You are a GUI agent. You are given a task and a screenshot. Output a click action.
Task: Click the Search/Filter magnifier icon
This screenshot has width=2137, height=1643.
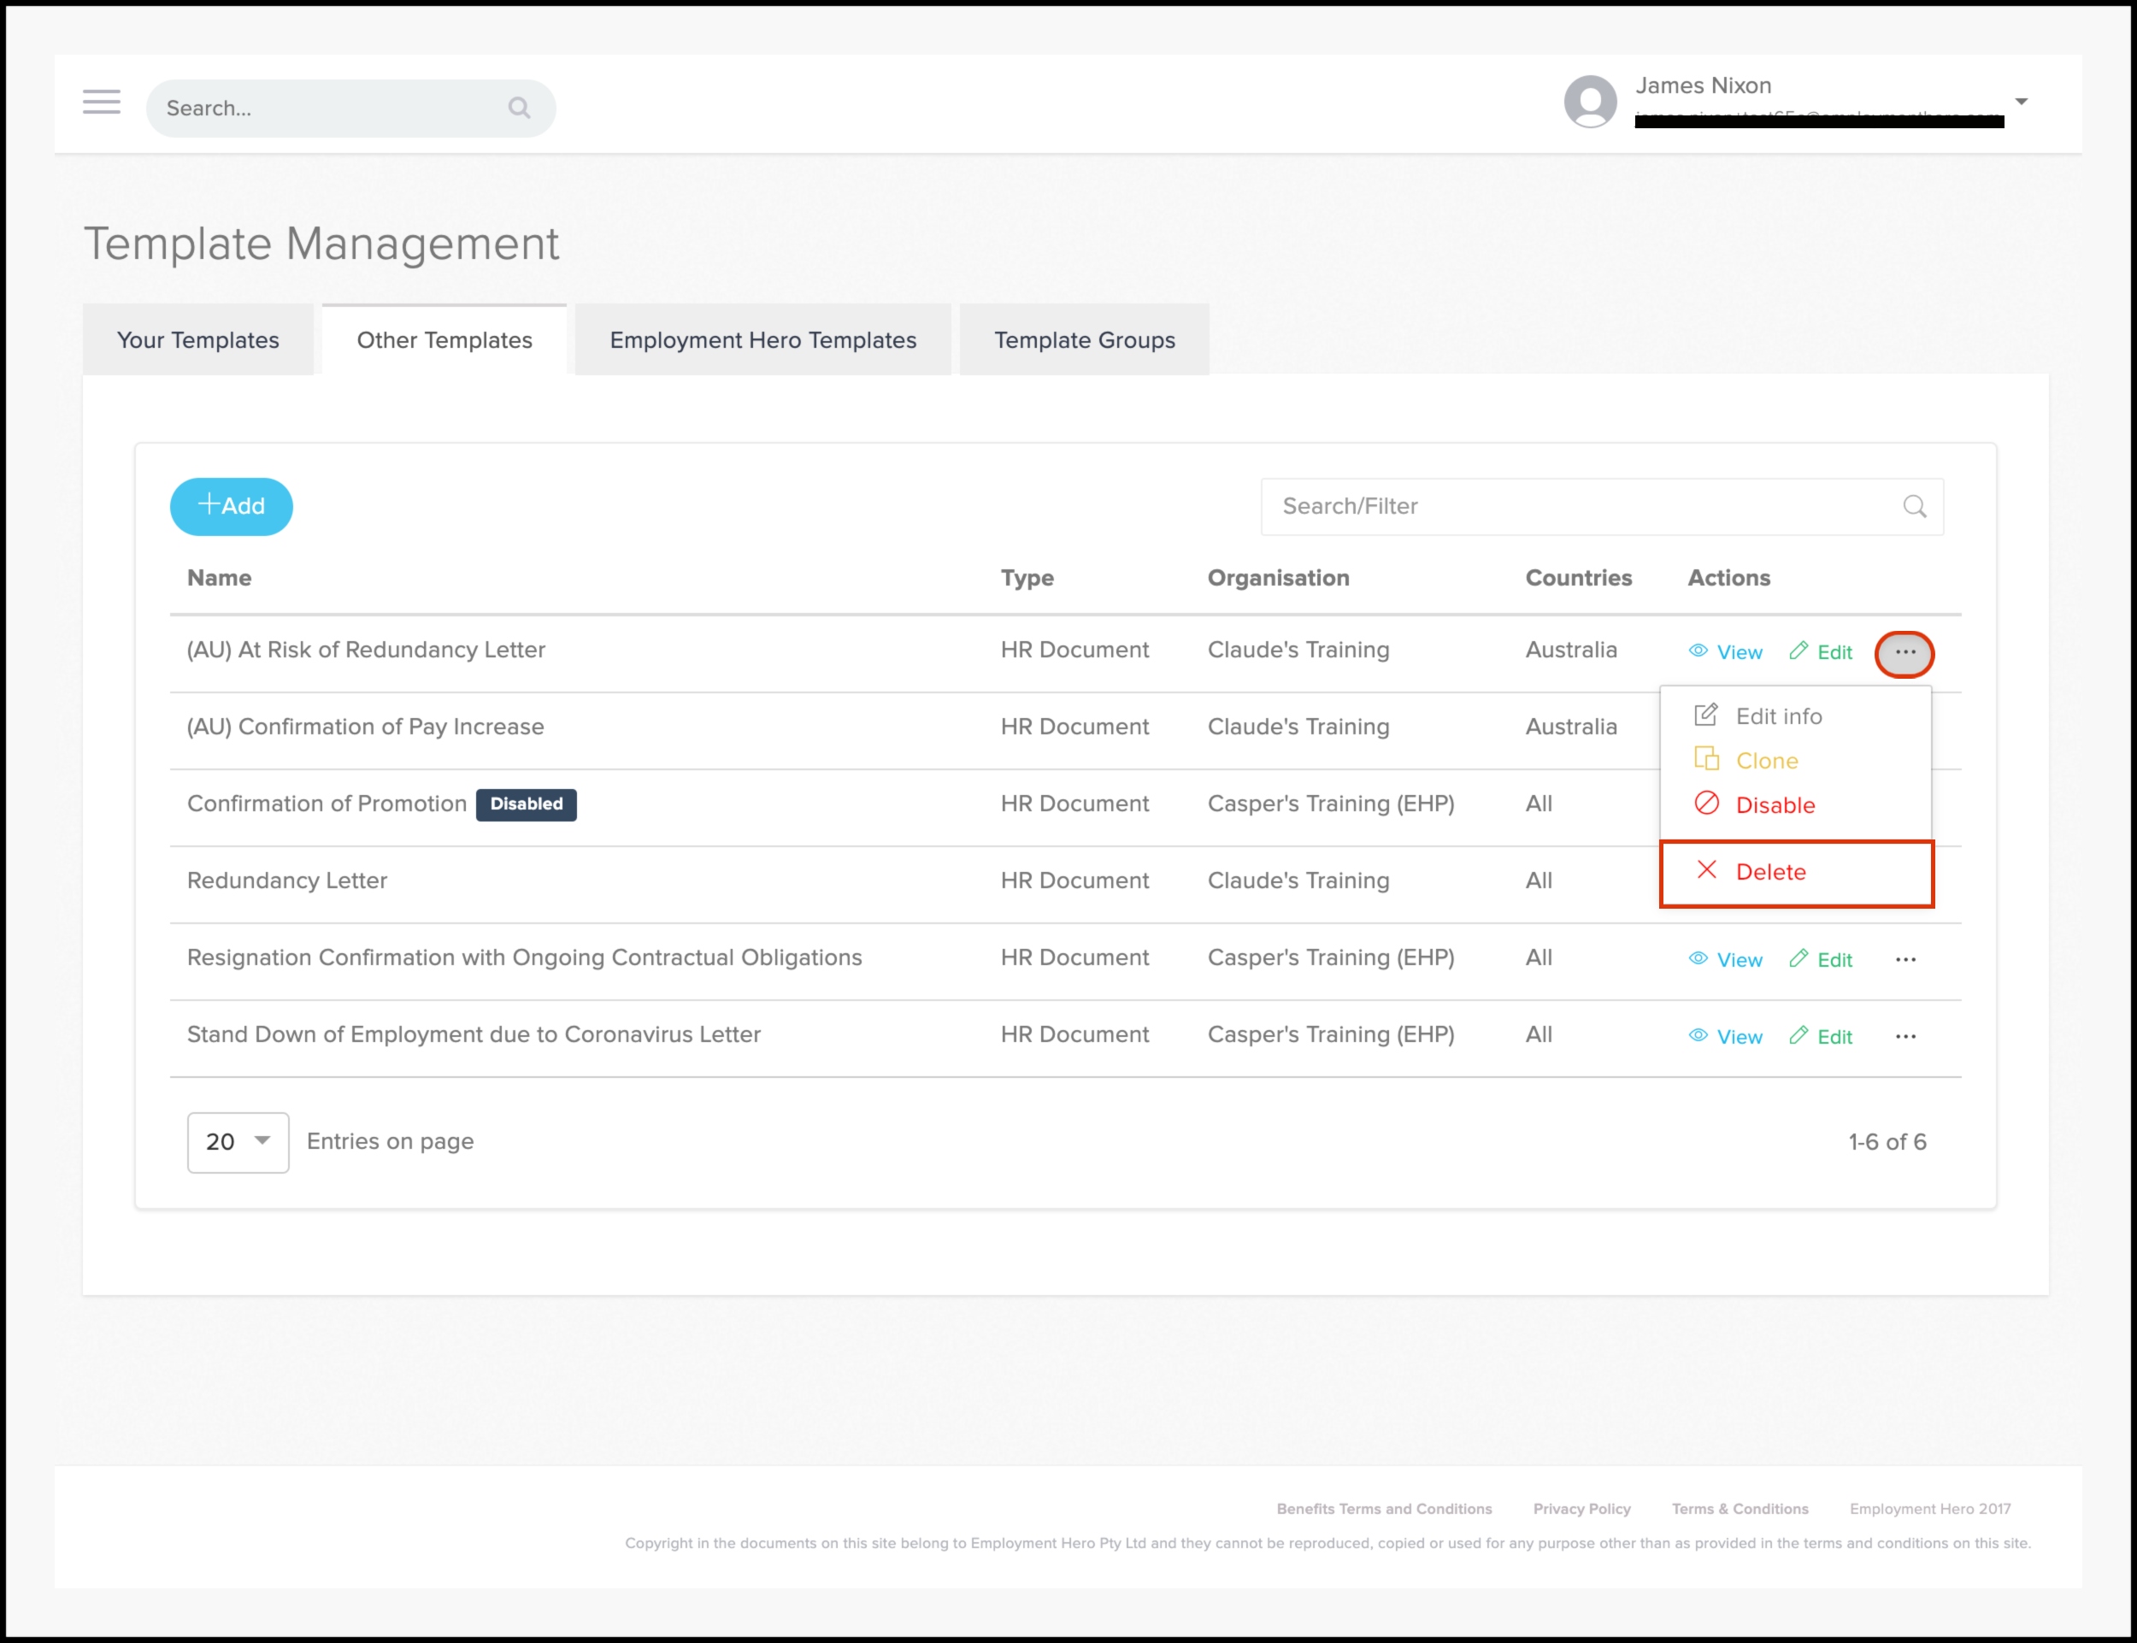coord(1914,507)
